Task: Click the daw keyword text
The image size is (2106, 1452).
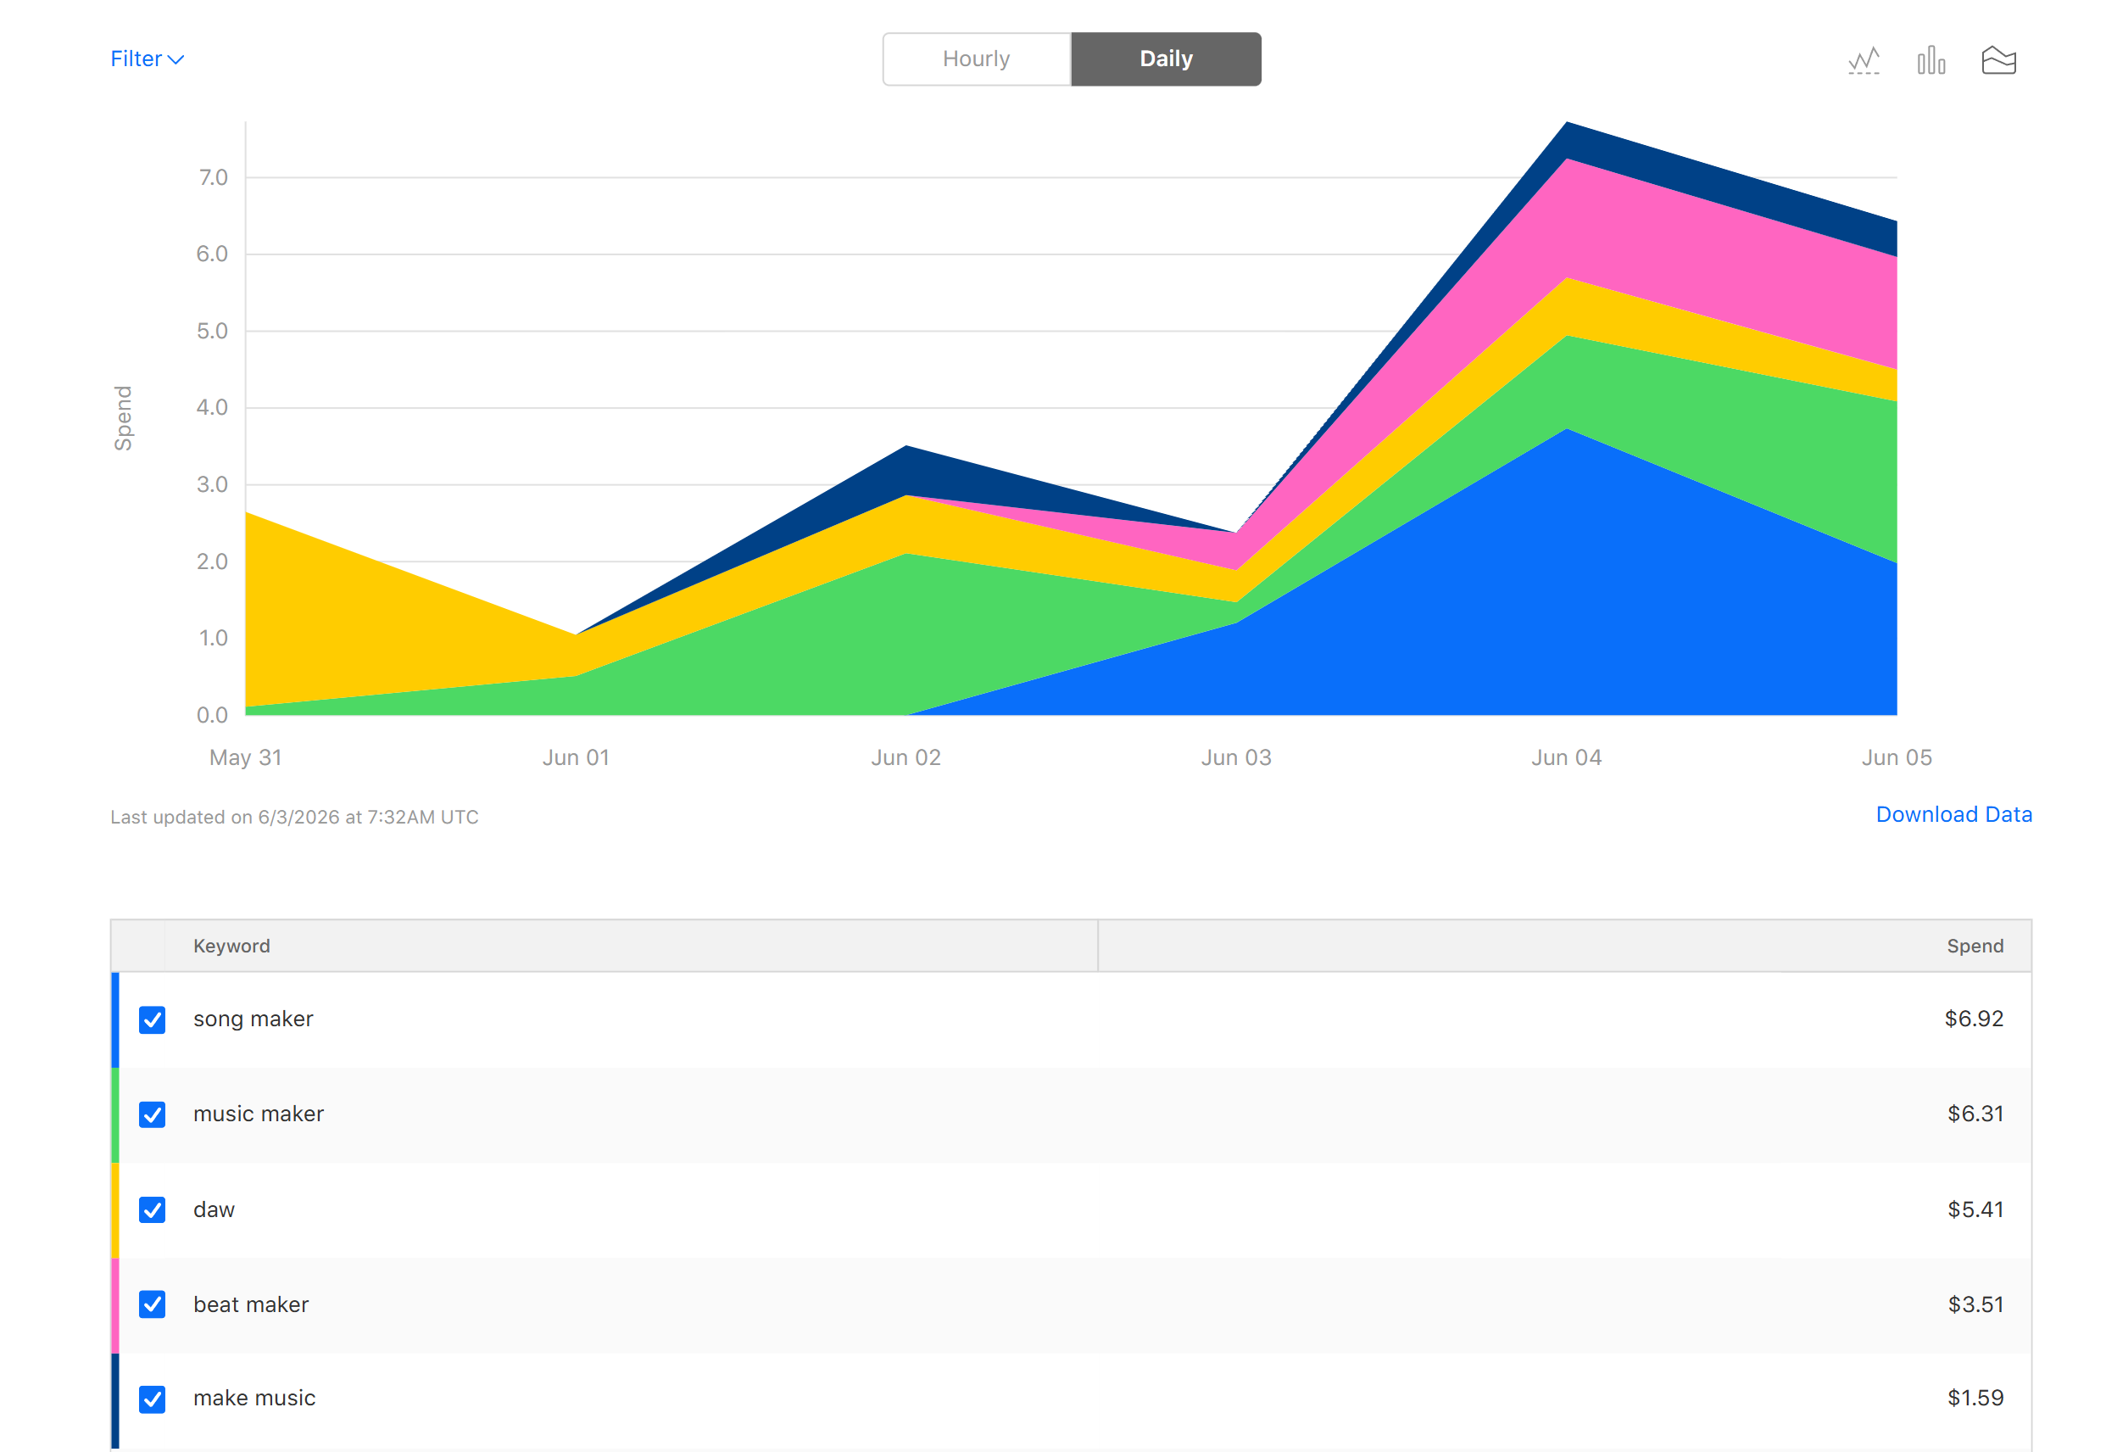Action: (x=214, y=1209)
